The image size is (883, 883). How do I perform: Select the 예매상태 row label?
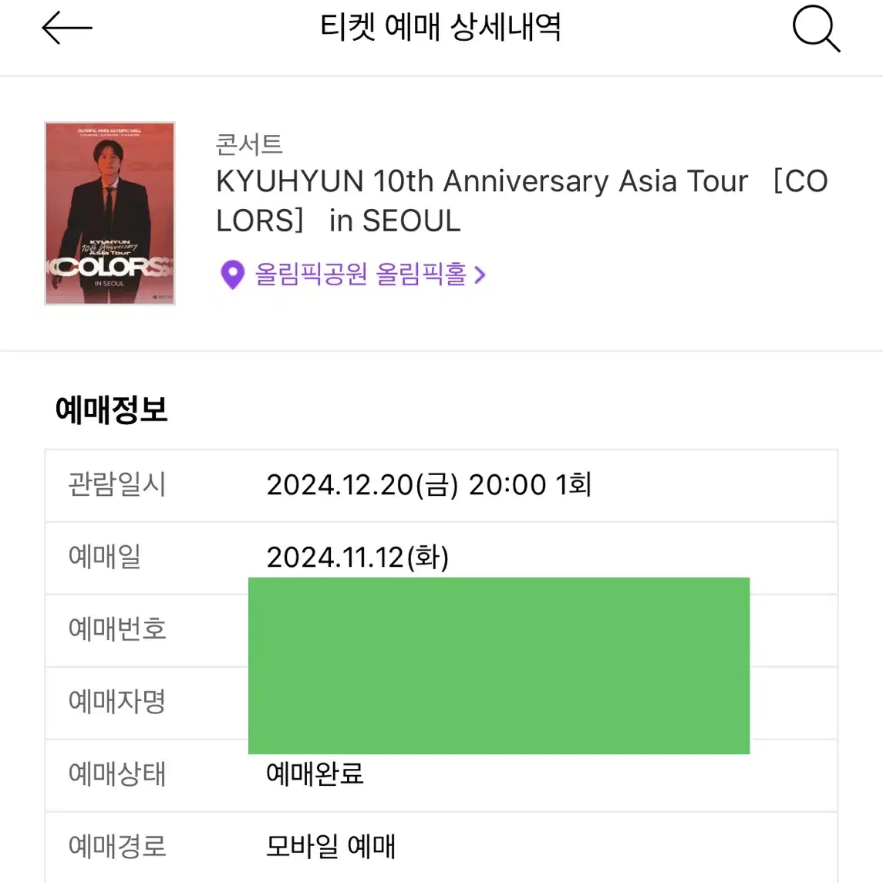tap(117, 773)
